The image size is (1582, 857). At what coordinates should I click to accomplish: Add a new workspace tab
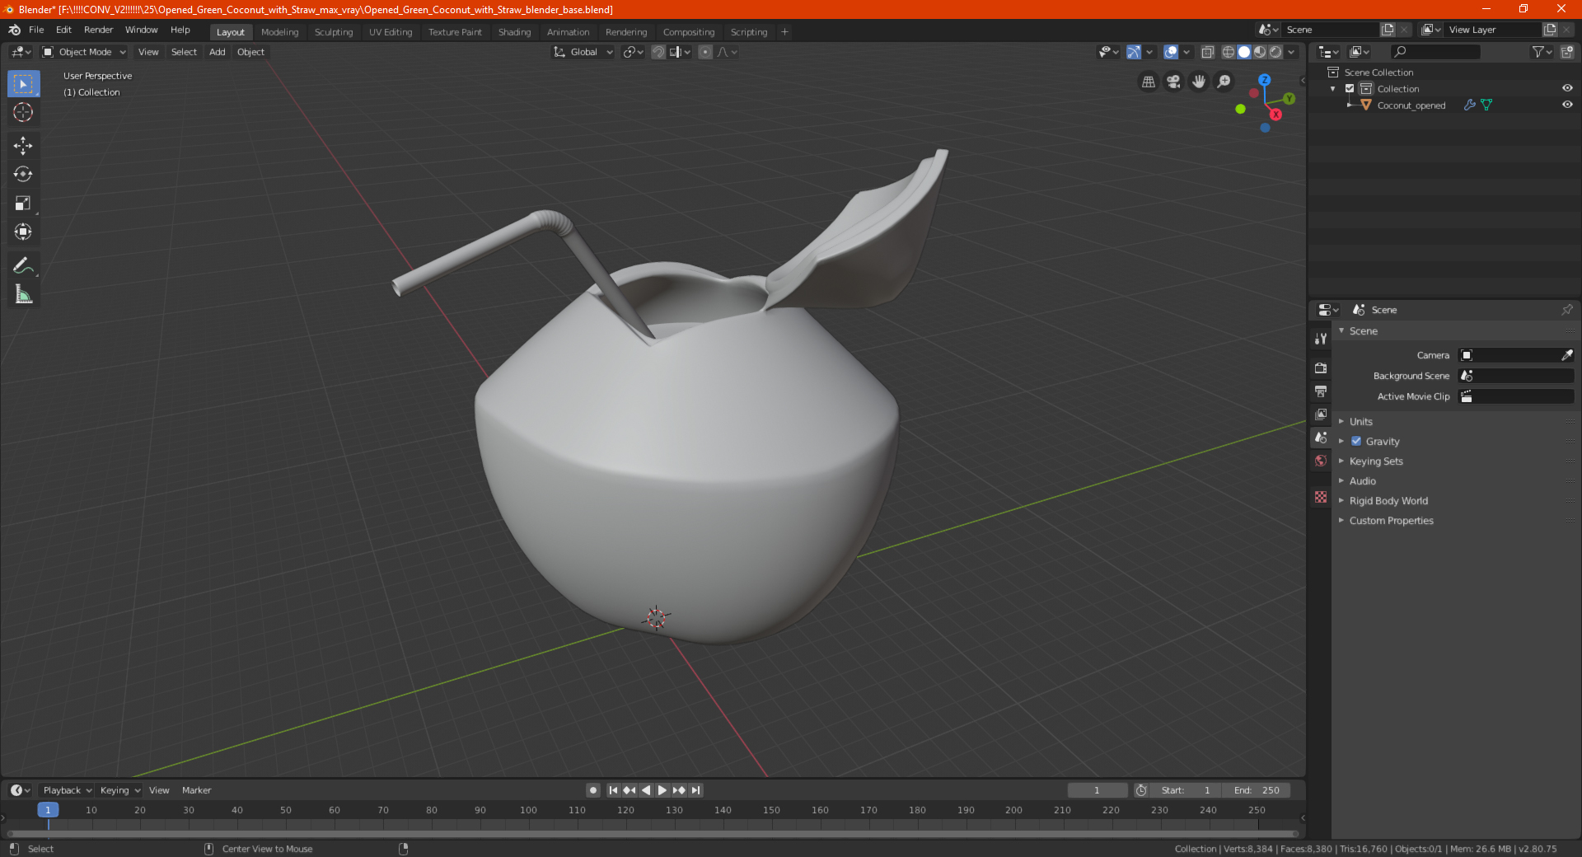point(784,32)
